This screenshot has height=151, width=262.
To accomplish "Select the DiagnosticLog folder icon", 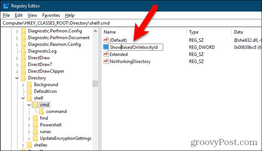I will (23, 51).
